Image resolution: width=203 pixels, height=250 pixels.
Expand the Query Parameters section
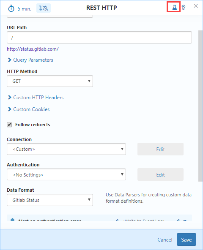click(x=30, y=60)
